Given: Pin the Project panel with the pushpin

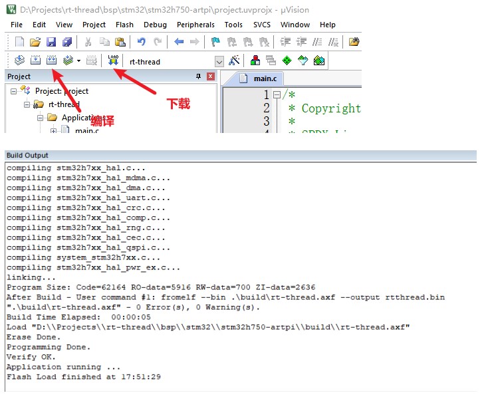Looking at the screenshot, I should (x=198, y=76).
